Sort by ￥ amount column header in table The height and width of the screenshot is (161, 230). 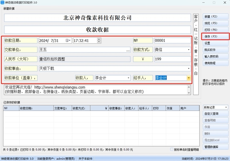point(99,108)
